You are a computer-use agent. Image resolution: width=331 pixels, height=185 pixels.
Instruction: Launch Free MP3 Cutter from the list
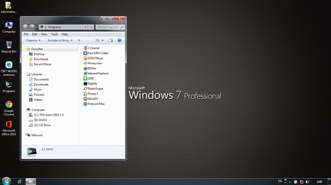(96, 53)
